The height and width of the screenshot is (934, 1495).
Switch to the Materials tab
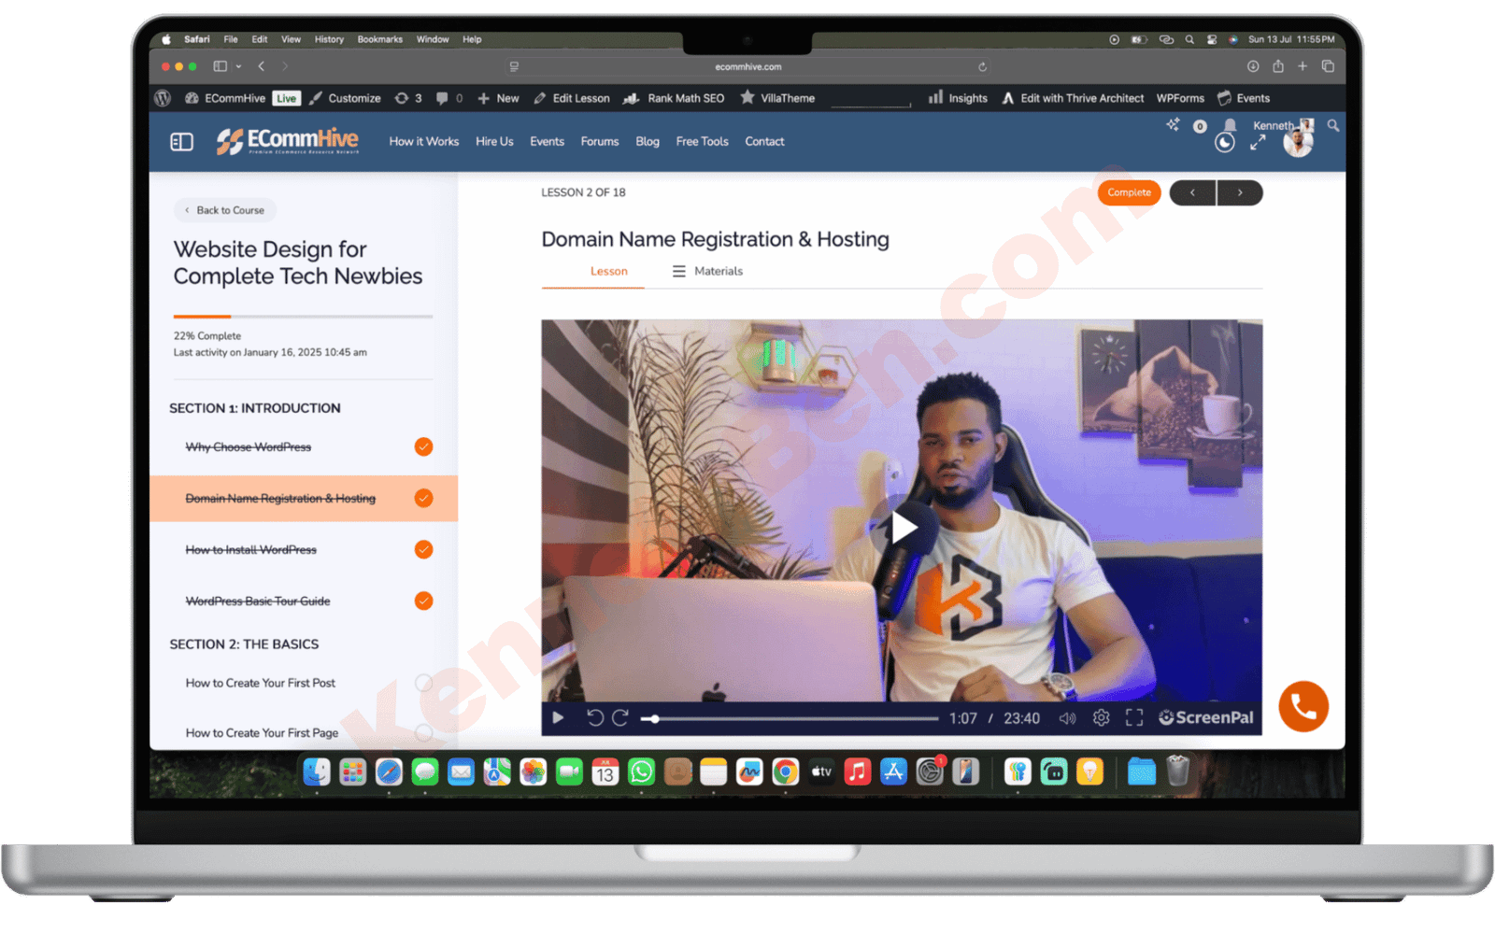pos(707,271)
